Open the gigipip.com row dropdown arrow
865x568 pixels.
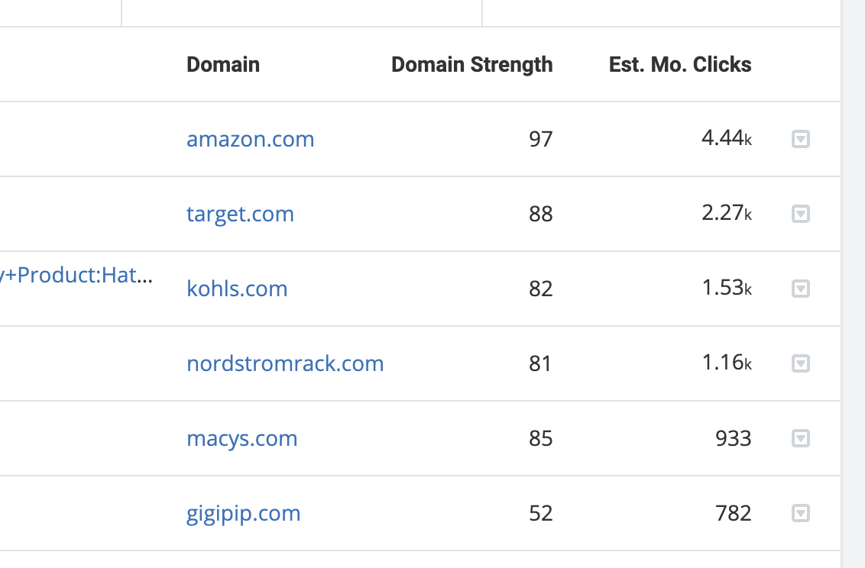(x=801, y=514)
